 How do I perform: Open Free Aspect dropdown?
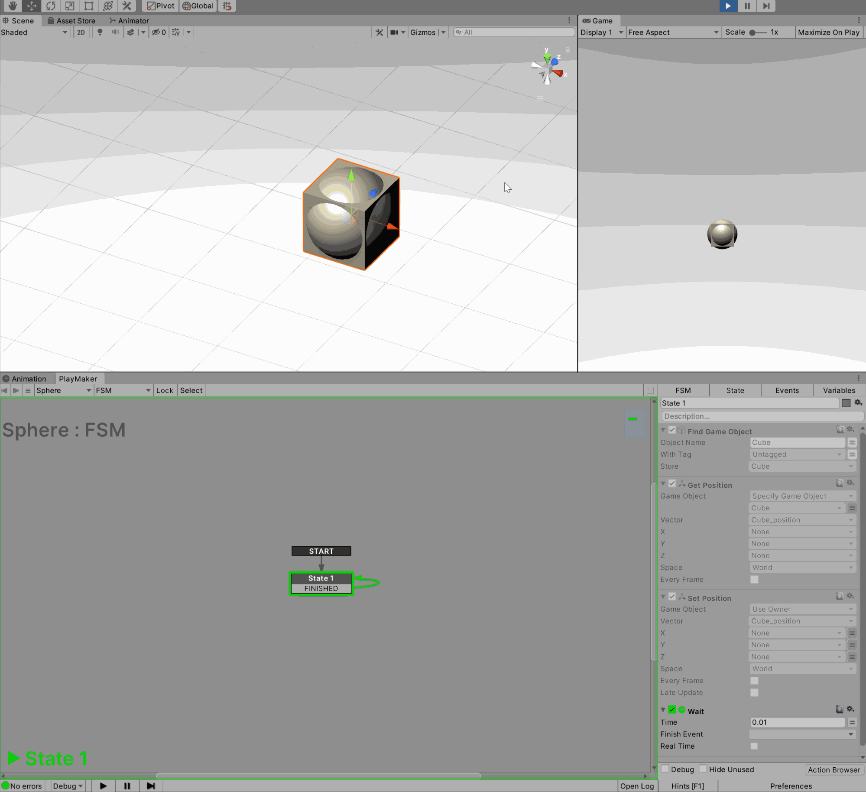[x=673, y=32]
